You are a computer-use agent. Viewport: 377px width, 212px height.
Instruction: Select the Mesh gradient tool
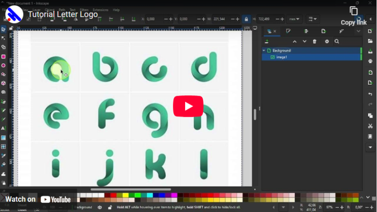tap(3, 147)
